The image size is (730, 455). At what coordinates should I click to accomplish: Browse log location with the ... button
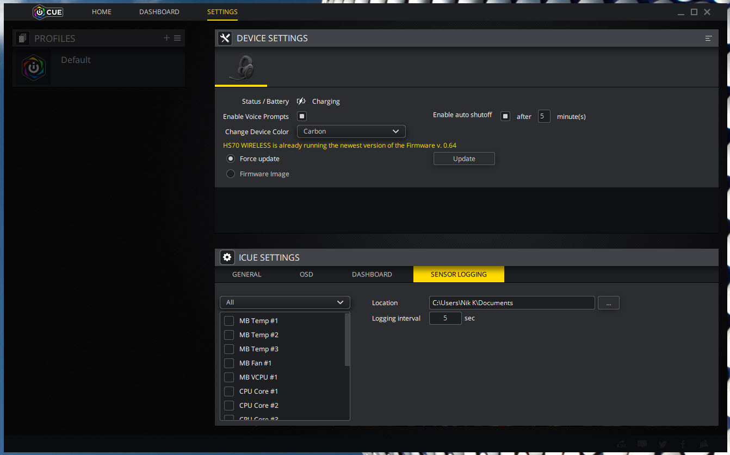(609, 303)
